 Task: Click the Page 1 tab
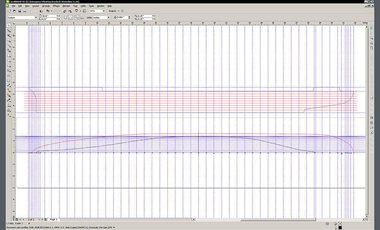(54, 219)
